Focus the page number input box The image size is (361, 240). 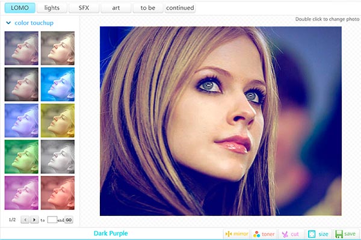tap(52, 220)
